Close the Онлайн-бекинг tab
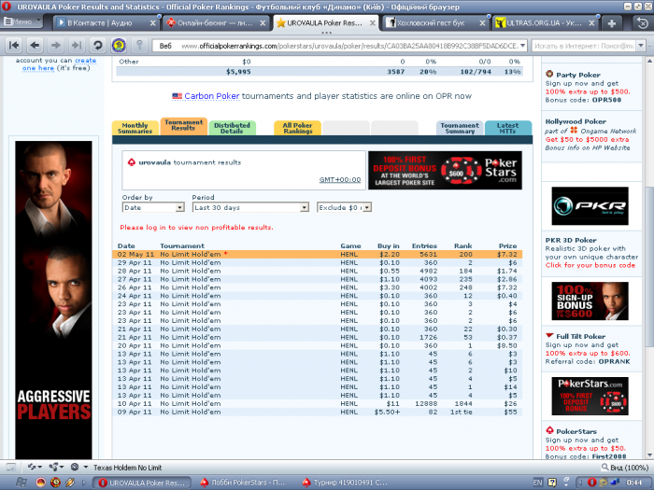 [x=263, y=23]
